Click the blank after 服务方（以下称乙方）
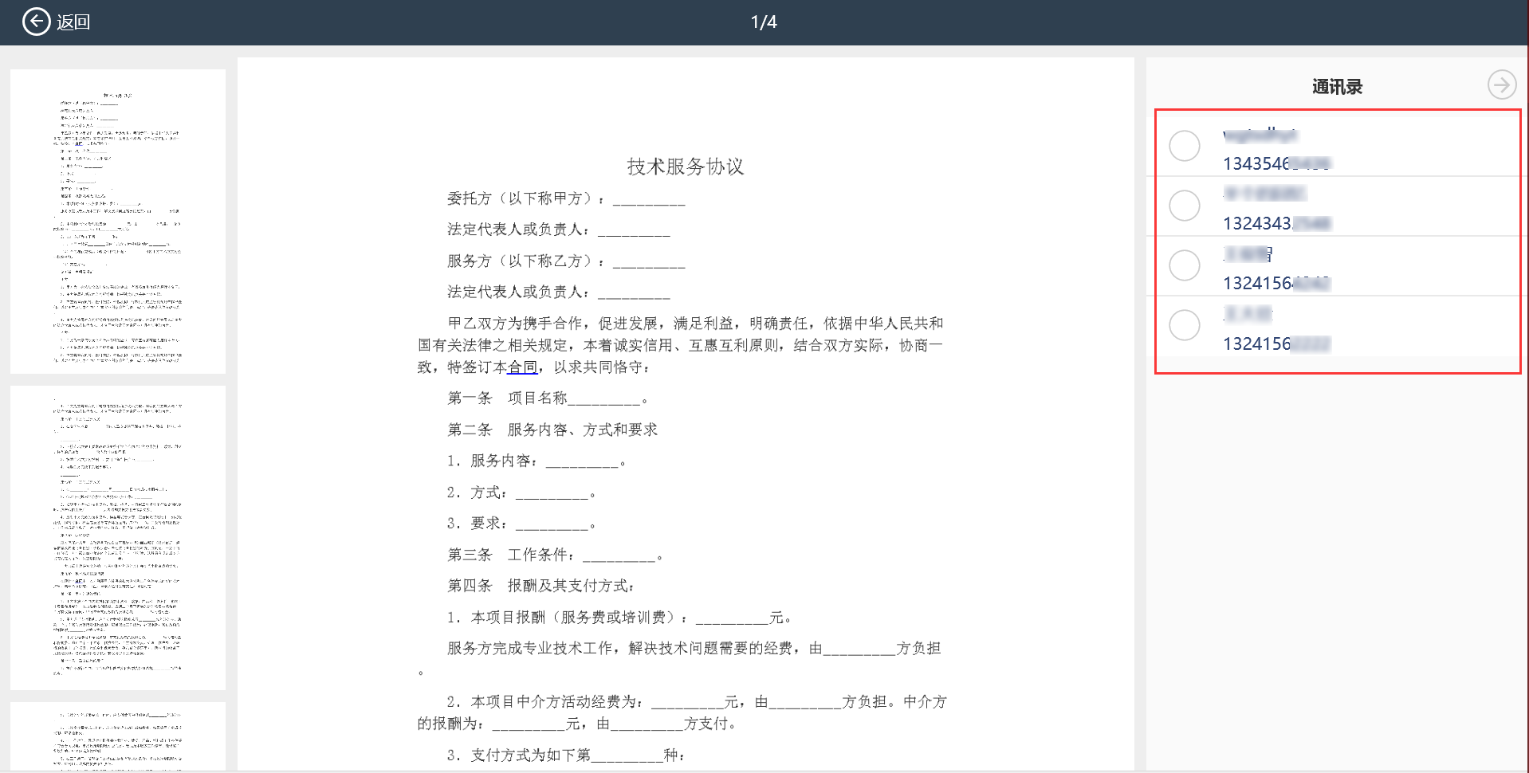This screenshot has height=773, width=1529. [x=648, y=262]
